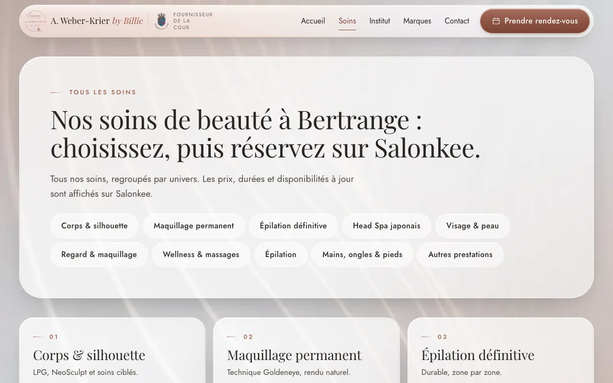
Task: Choose the Autres prestations chip
Action: pos(460,255)
